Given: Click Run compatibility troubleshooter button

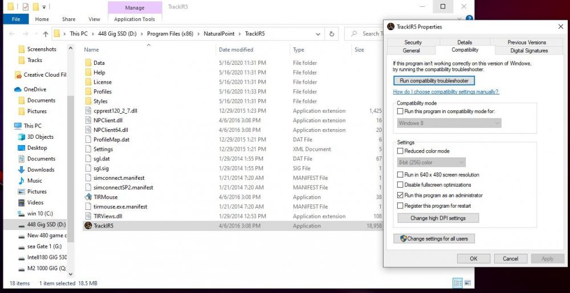Looking at the screenshot, I should [x=434, y=81].
